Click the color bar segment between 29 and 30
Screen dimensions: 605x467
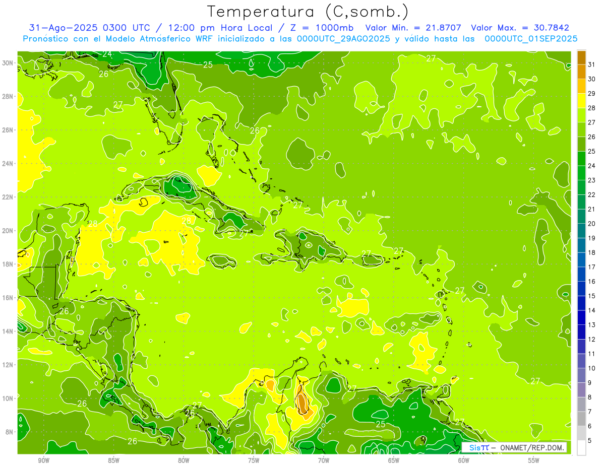click(x=581, y=87)
